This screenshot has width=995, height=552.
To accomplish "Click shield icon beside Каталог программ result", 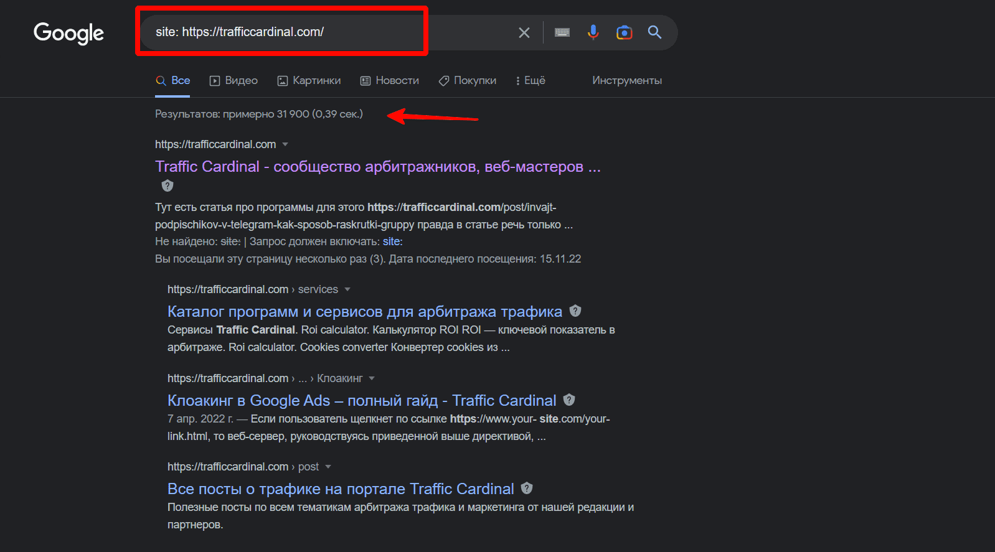I will coord(575,311).
